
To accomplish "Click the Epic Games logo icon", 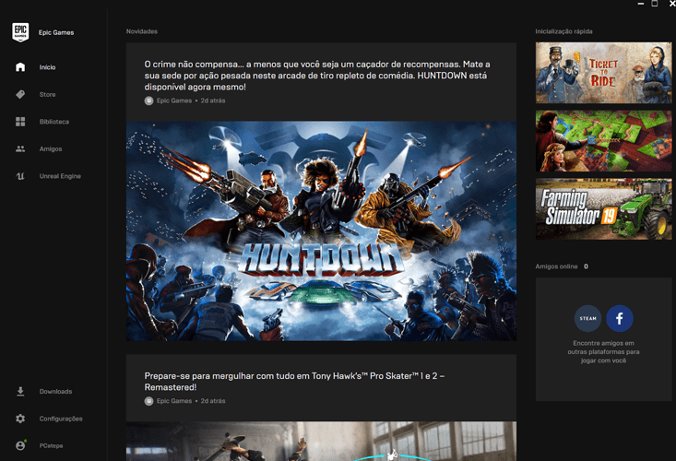I will [20, 32].
